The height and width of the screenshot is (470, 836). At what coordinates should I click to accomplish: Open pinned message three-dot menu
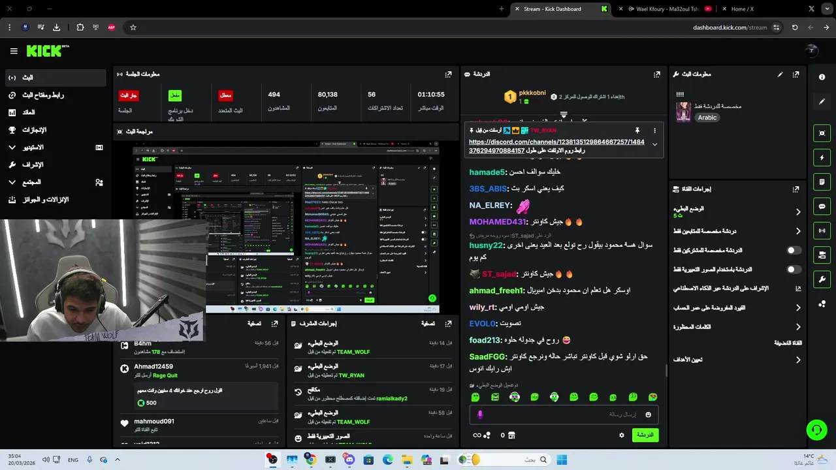pos(654,131)
